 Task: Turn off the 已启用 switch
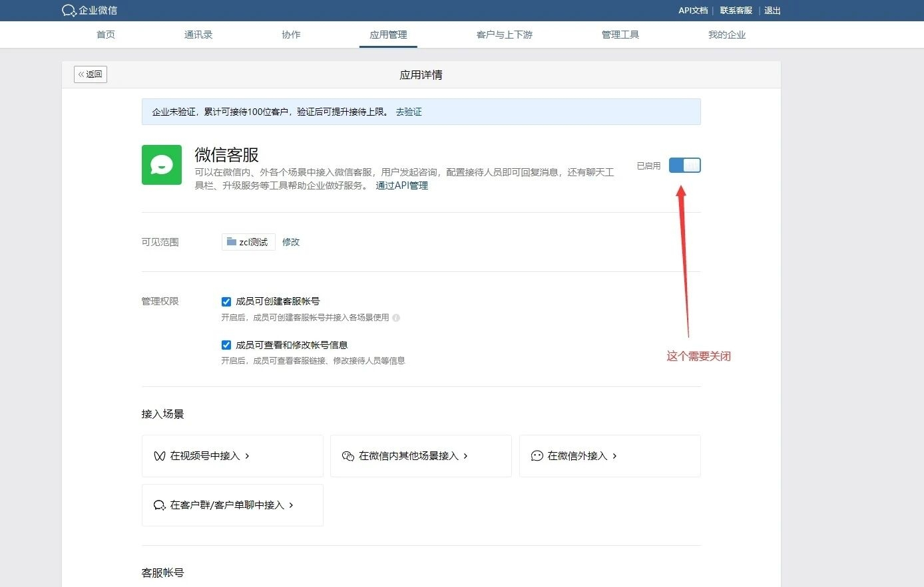pos(685,166)
